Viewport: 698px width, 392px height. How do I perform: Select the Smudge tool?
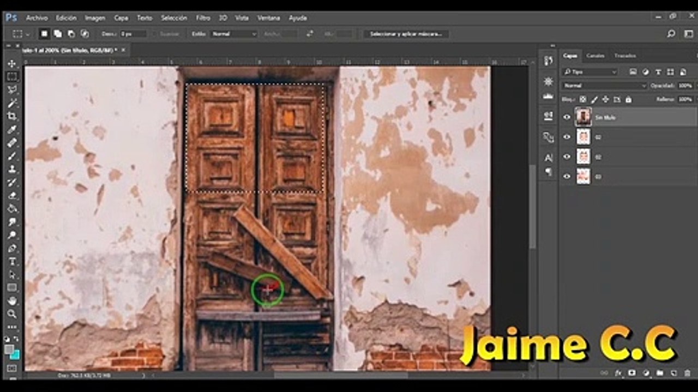(x=11, y=222)
